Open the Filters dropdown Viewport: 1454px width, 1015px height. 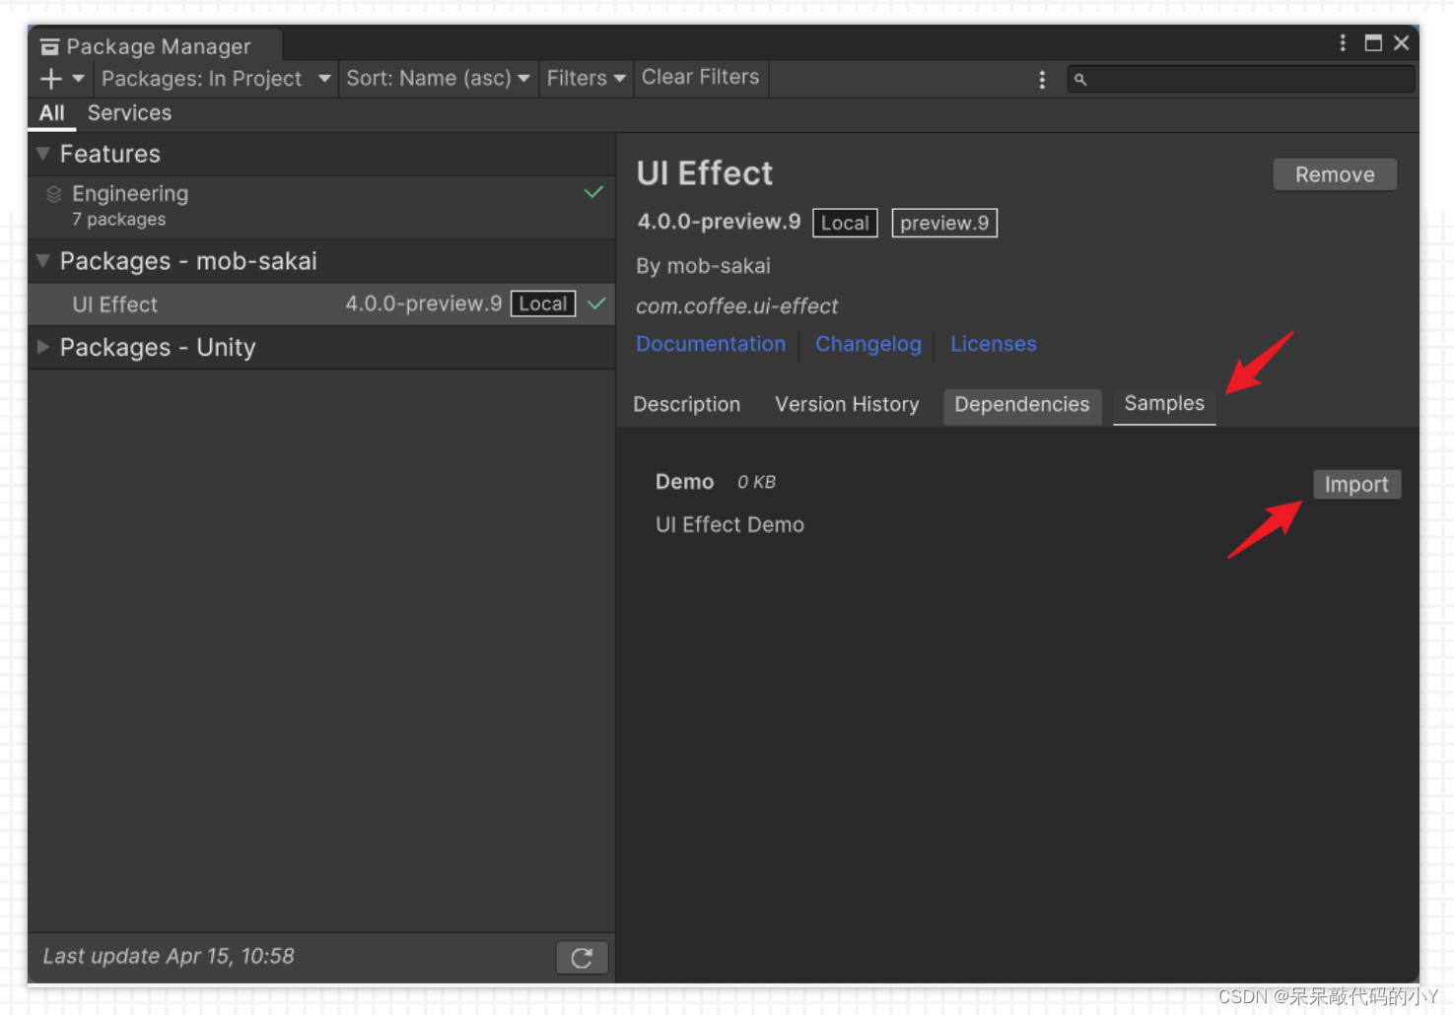[x=586, y=79]
